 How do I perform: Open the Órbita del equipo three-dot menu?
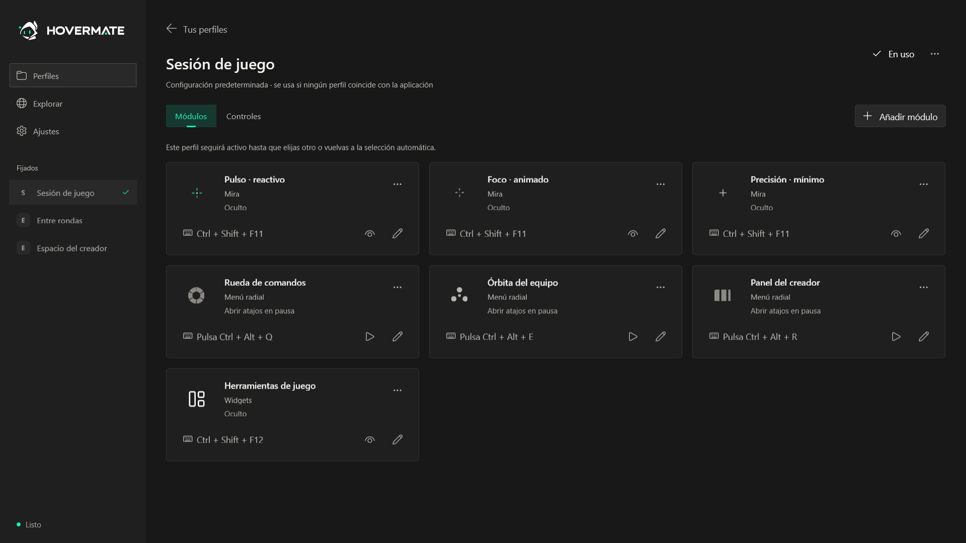[661, 288]
